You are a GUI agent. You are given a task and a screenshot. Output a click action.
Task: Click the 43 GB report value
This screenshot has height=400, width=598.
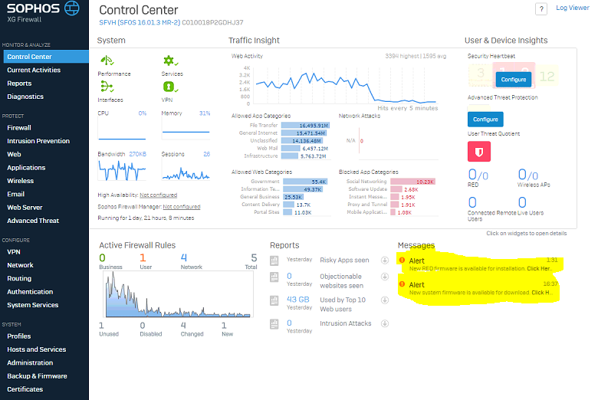[x=298, y=300]
